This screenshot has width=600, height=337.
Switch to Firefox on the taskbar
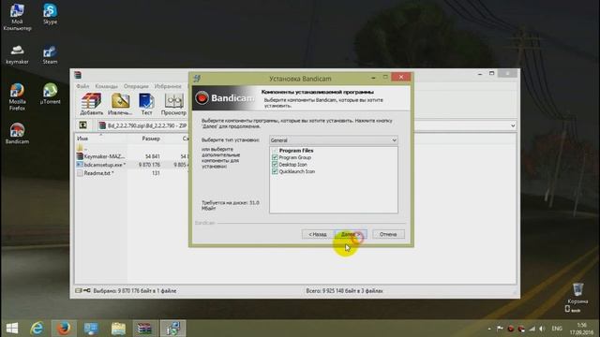pos(64,329)
